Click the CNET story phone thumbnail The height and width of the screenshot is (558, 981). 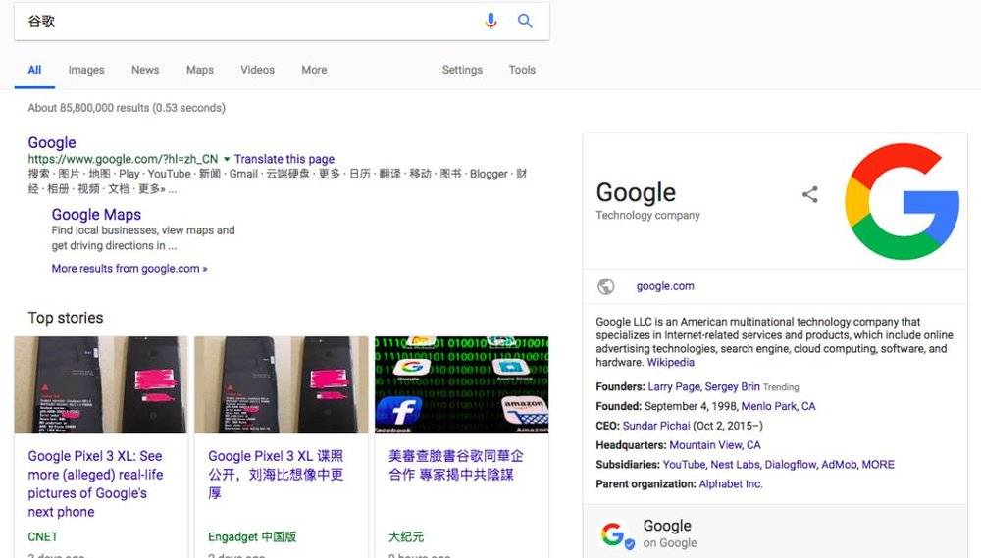click(x=101, y=384)
